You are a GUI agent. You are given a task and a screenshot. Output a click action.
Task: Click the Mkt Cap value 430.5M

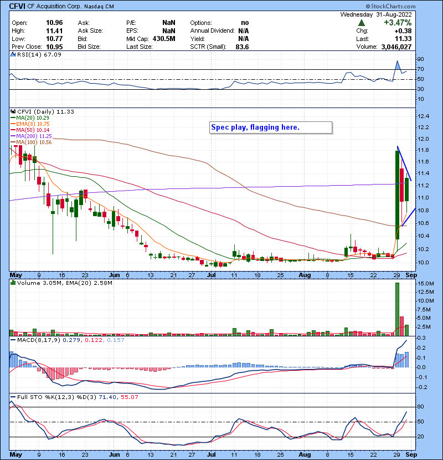[163, 39]
